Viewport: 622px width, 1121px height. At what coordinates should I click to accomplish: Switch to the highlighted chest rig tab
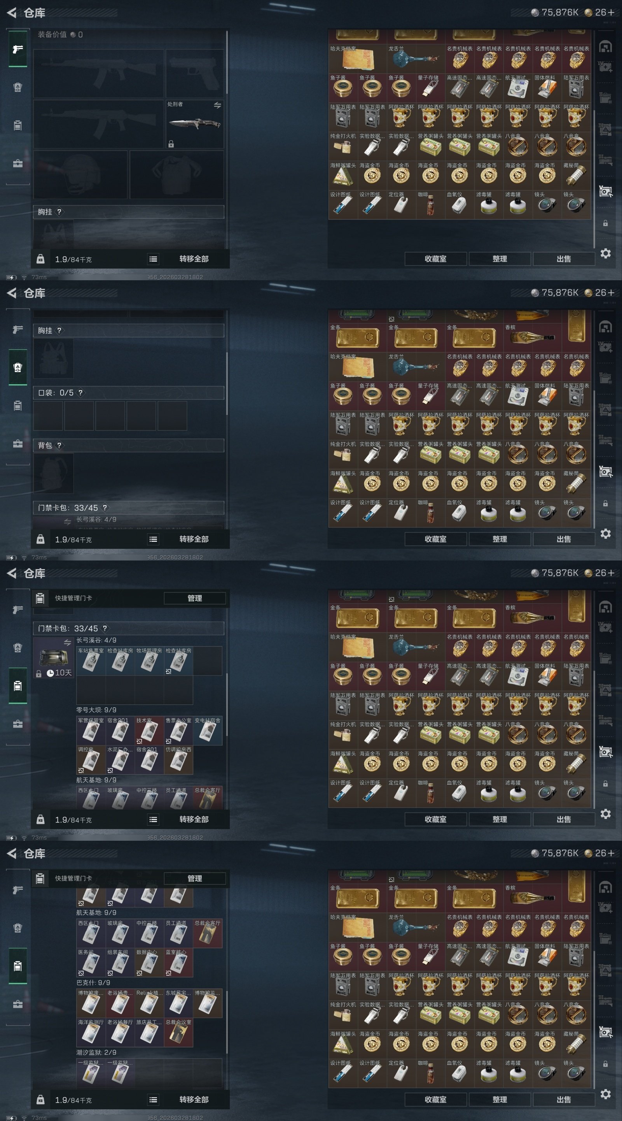click(x=17, y=367)
